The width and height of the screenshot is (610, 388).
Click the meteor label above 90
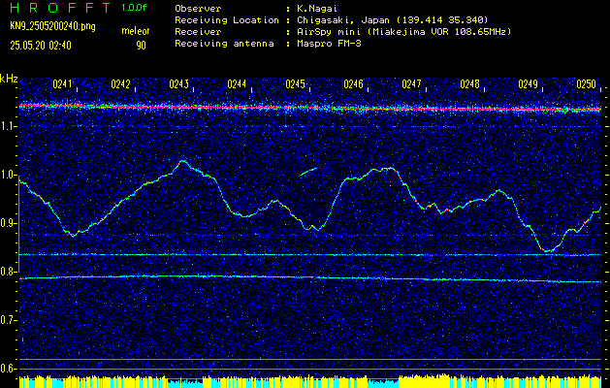point(138,31)
